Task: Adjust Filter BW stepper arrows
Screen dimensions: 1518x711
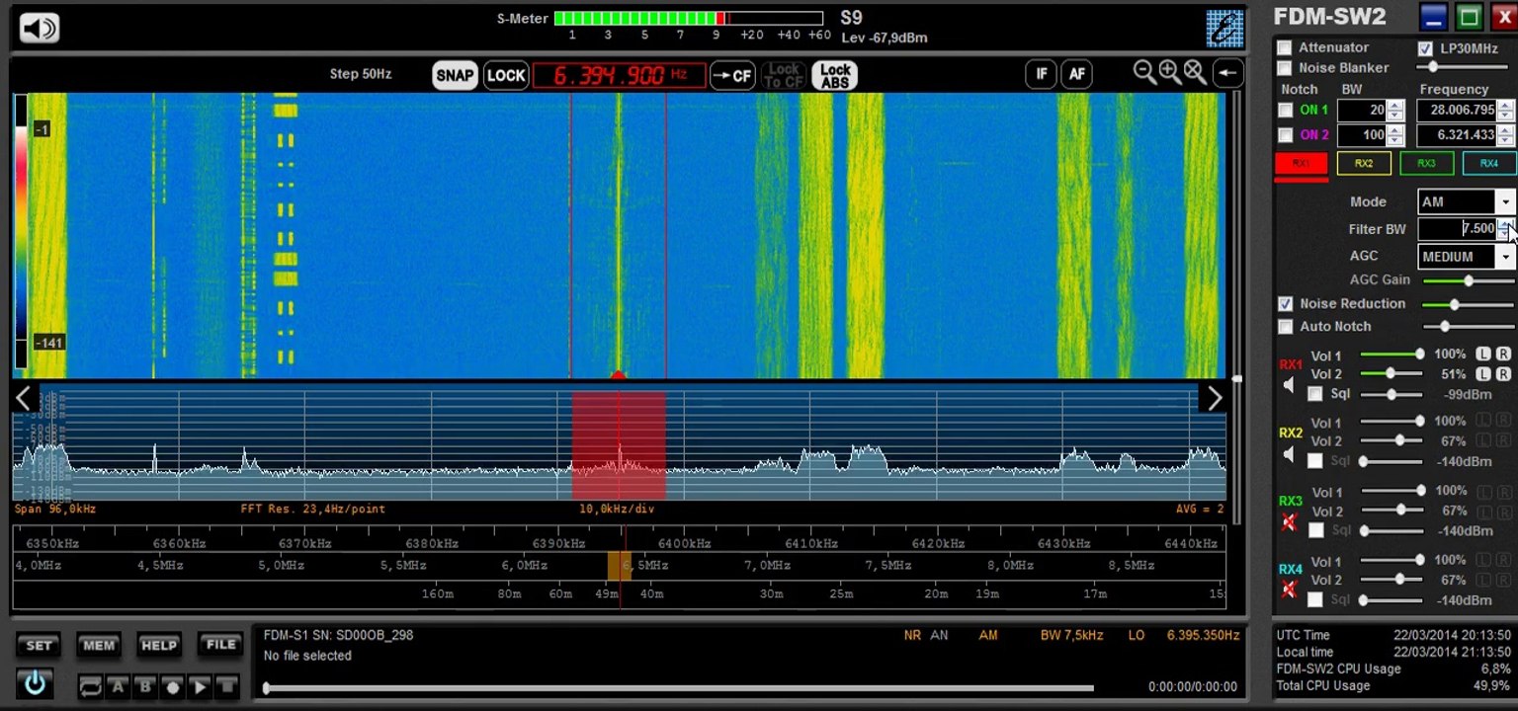Action: 1505,229
